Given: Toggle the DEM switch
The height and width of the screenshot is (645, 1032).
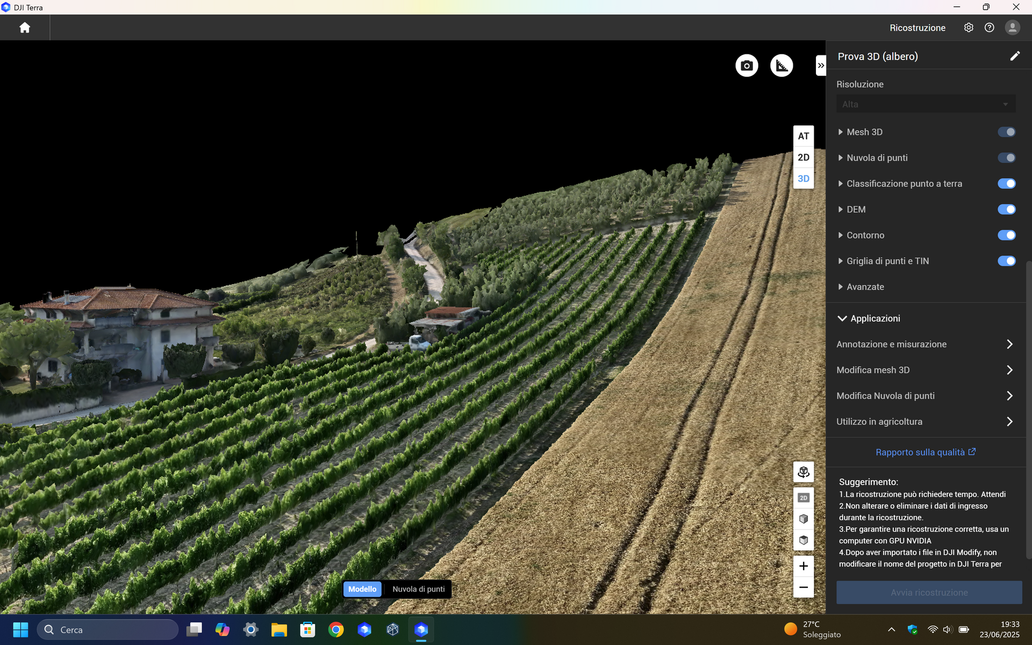Looking at the screenshot, I should coord(1006,209).
